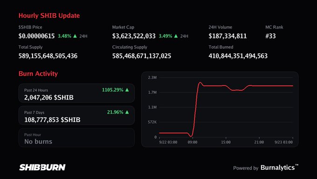Click the green arrow beside 1105.29%
The image size is (317, 179).
coord(127,90)
